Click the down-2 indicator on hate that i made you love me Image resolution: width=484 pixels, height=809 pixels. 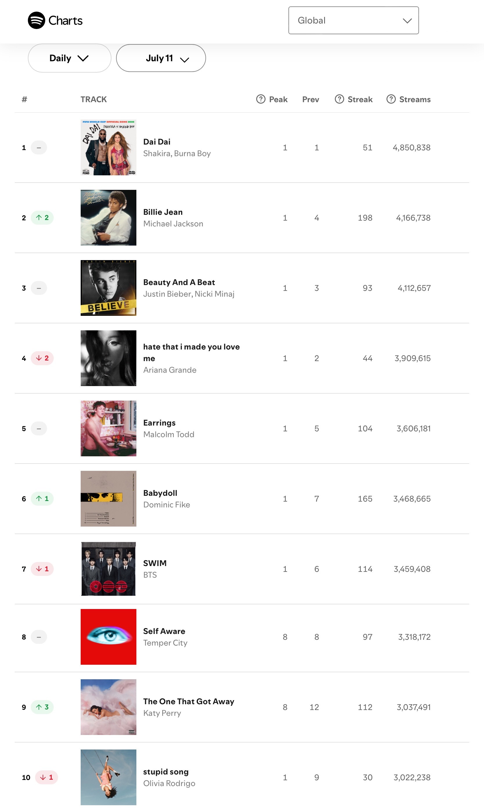(x=42, y=358)
